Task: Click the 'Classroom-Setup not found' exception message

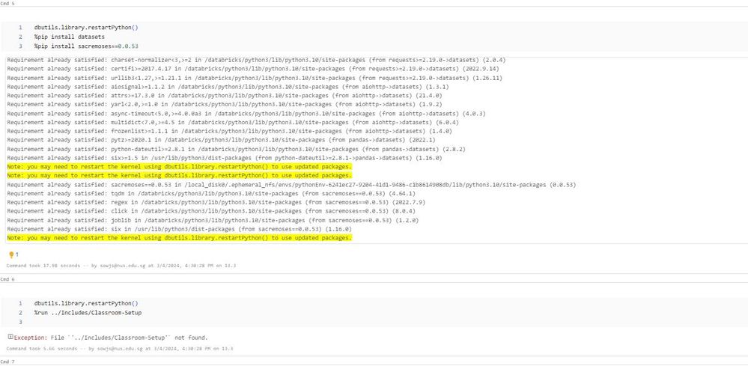Action: pyautogui.click(x=111, y=338)
